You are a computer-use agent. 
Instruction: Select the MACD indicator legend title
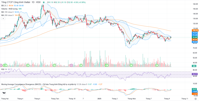pyautogui.click(x=39, y=84)
